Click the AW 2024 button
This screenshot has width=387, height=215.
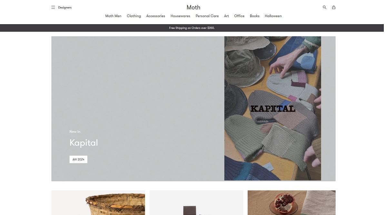(x=78, y=160)
